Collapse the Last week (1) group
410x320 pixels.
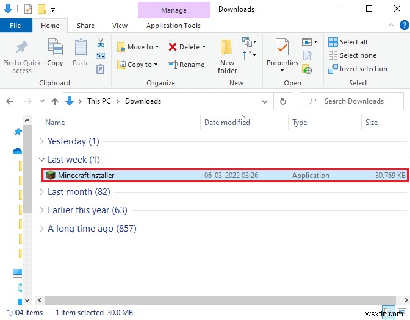[41, 160]
